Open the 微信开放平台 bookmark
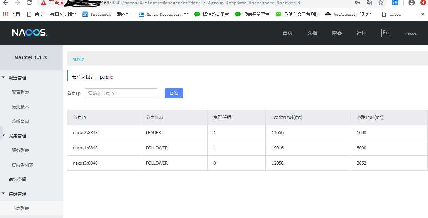Viewport: 428px width, 218px height. point(252,14)
